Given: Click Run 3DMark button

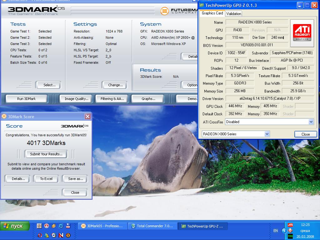Looking at the screenshot, I should (x=26, y=99).
